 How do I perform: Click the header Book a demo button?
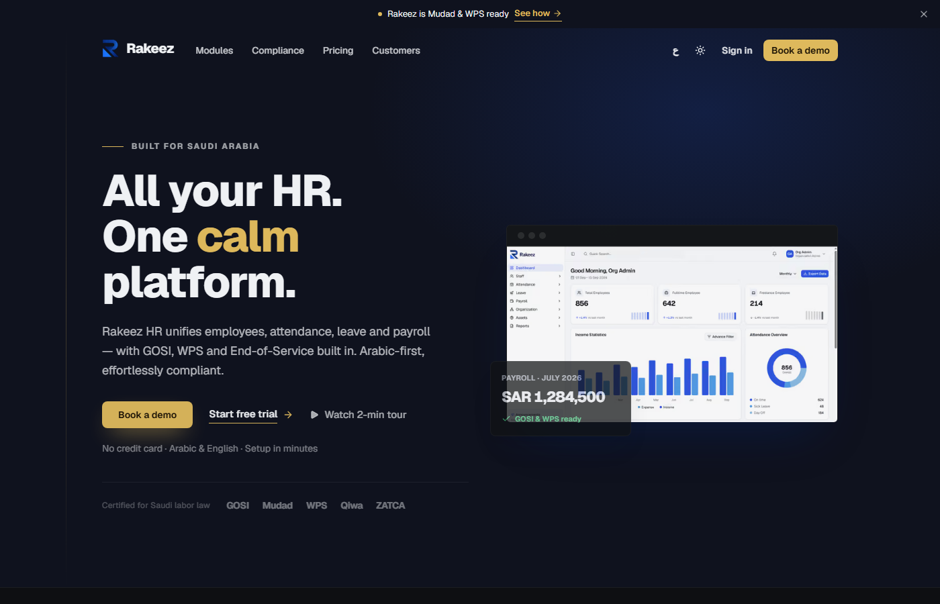pos(800,50)
